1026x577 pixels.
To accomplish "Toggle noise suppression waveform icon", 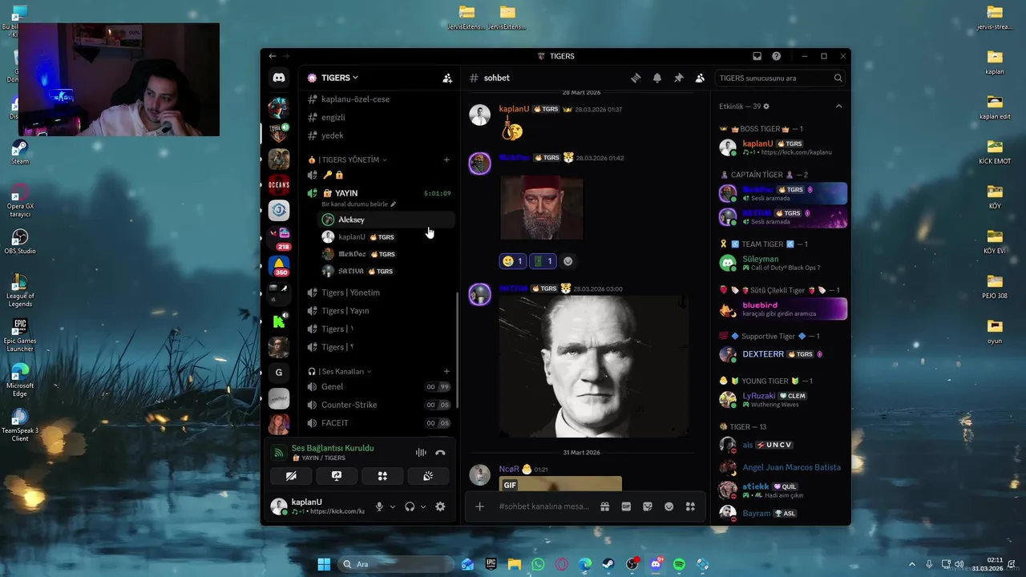I will [421, 453].
